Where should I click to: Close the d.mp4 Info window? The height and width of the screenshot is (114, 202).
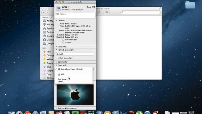(56, 2)
